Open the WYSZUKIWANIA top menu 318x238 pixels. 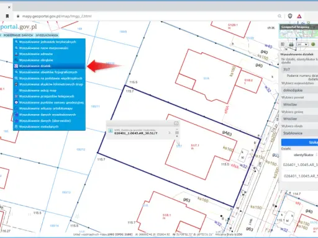(47, 35)
